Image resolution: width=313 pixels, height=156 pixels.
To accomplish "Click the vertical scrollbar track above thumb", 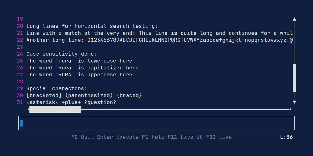I will pos(294,43).
